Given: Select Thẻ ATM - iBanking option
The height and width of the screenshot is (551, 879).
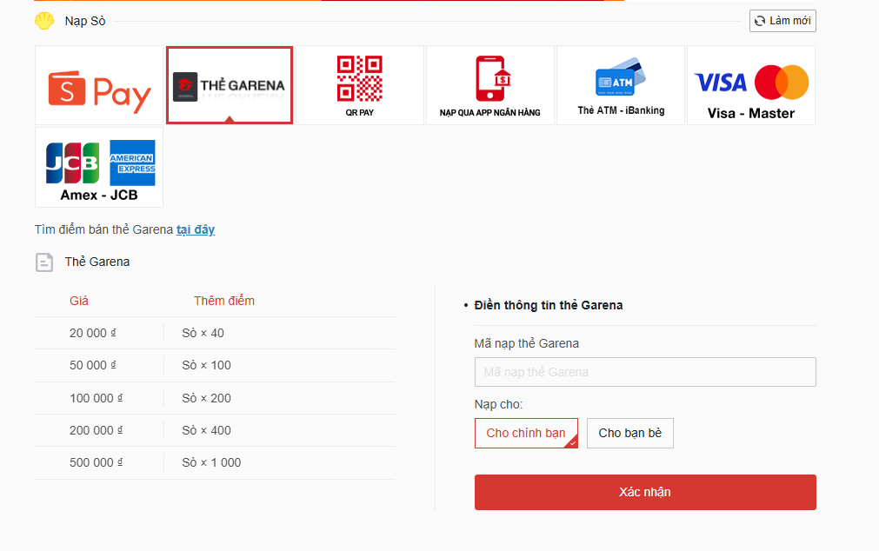Looking at the screenshot, I should (x=621, y=85).
